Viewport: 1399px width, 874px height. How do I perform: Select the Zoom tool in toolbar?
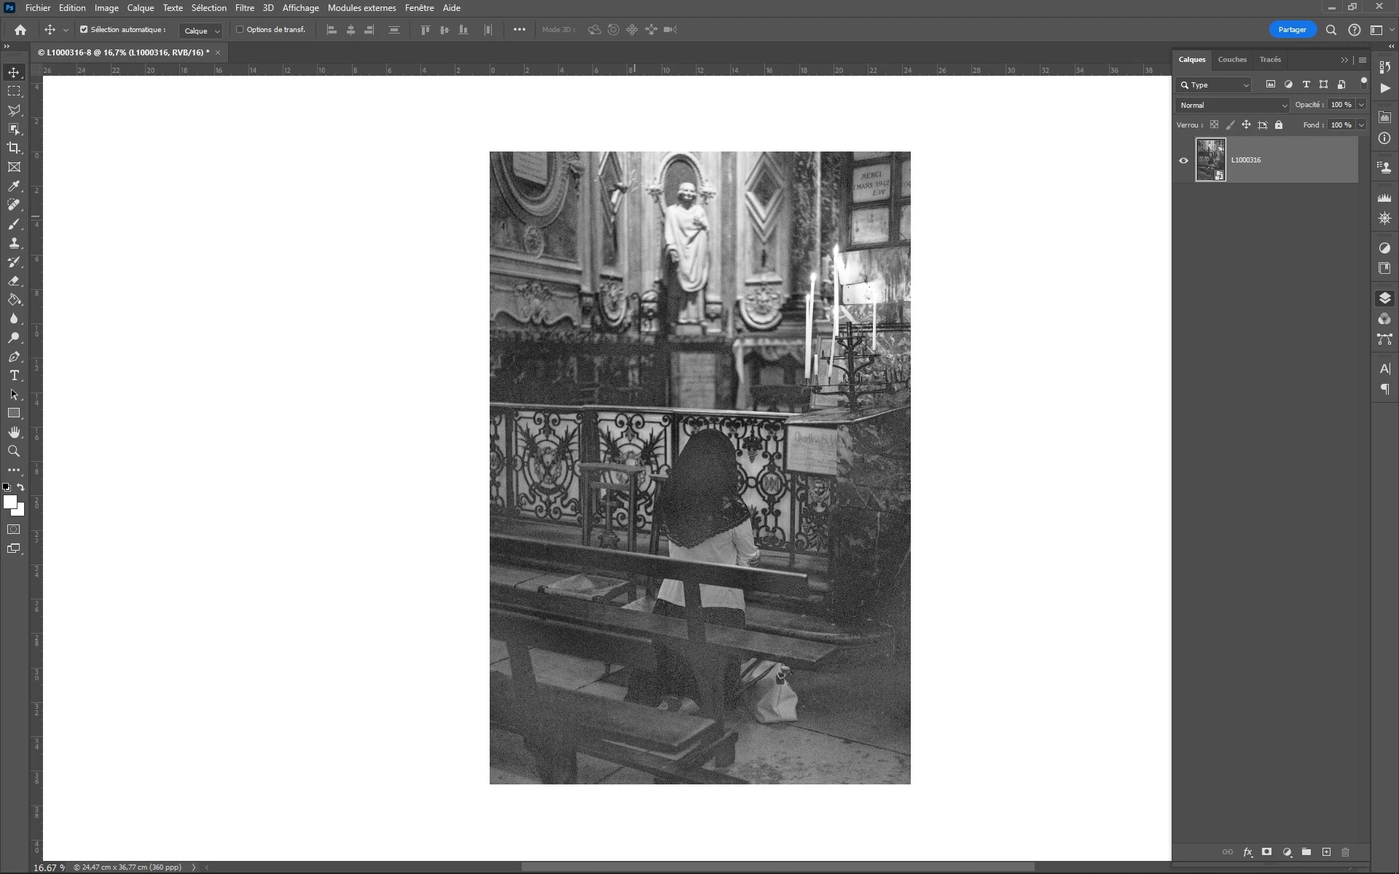pos(14,451)
